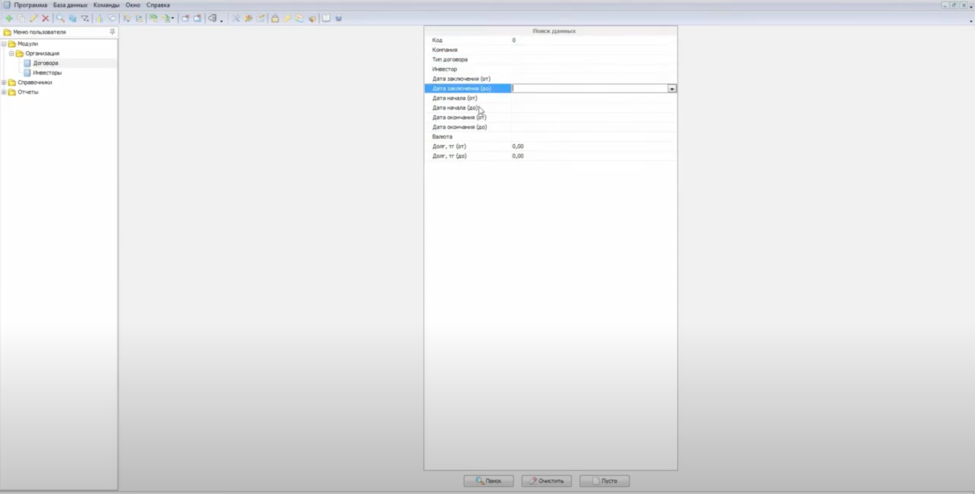Viewport: 975px width, 494px height.
Task: Select Инвесторы in the tree
Action: click(x=47, y=73)
